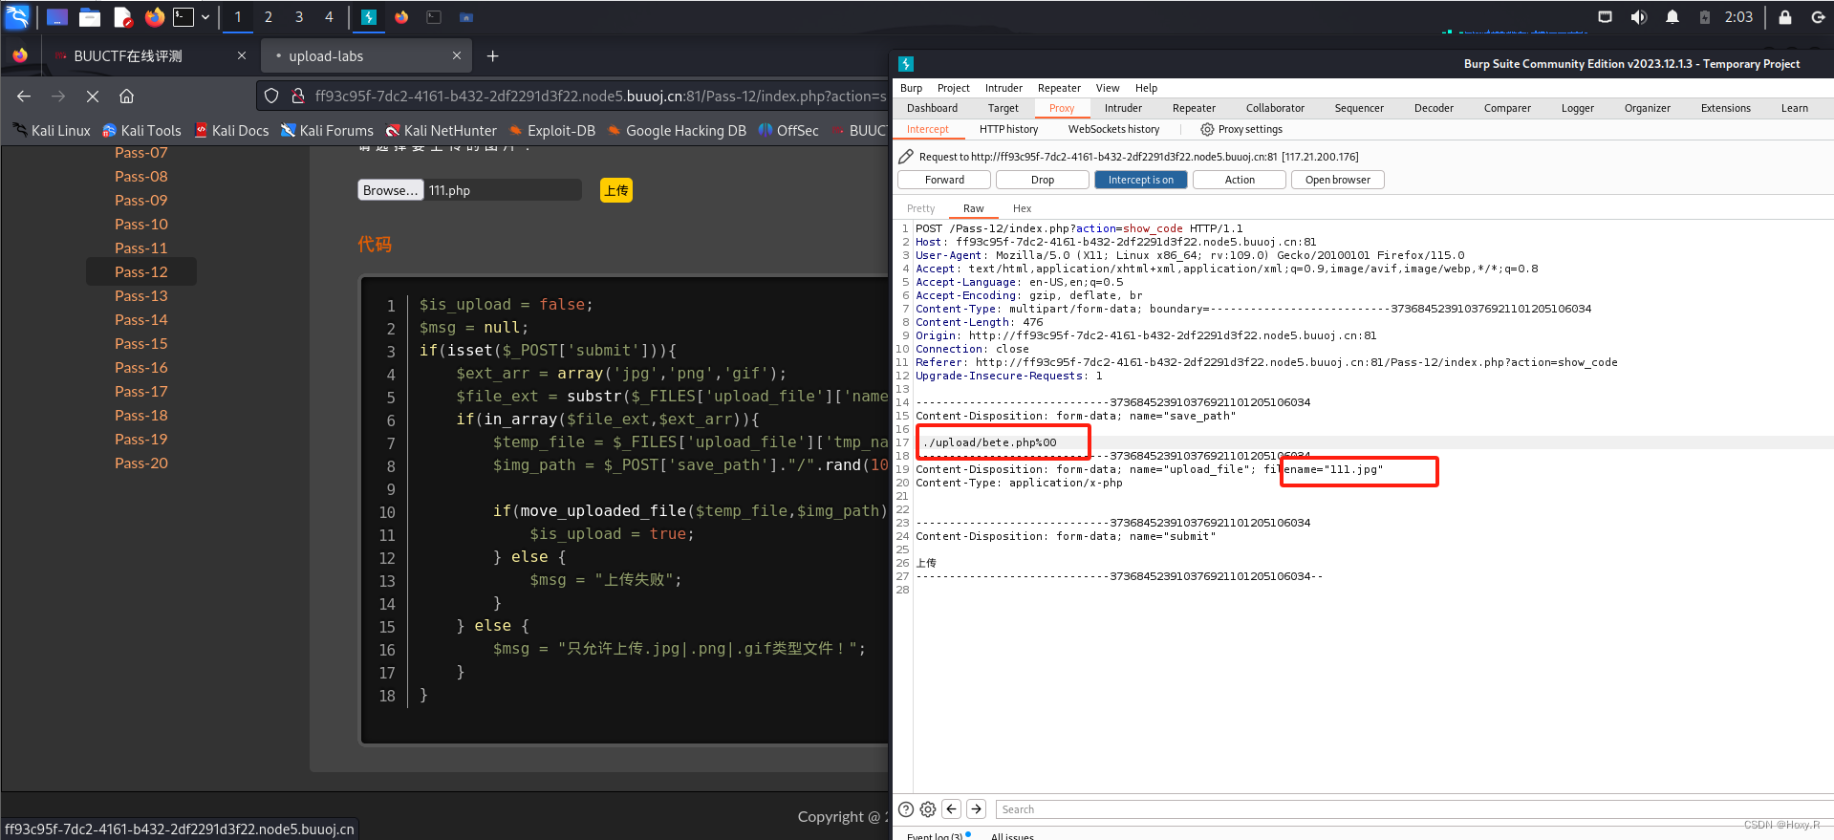Select the Burp Suite taskbar icon
1834x840 pixels.
(x=369, y=17)
